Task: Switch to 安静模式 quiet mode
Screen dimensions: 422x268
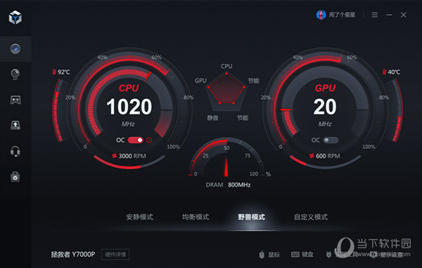Action: click(x=140, y=217)
